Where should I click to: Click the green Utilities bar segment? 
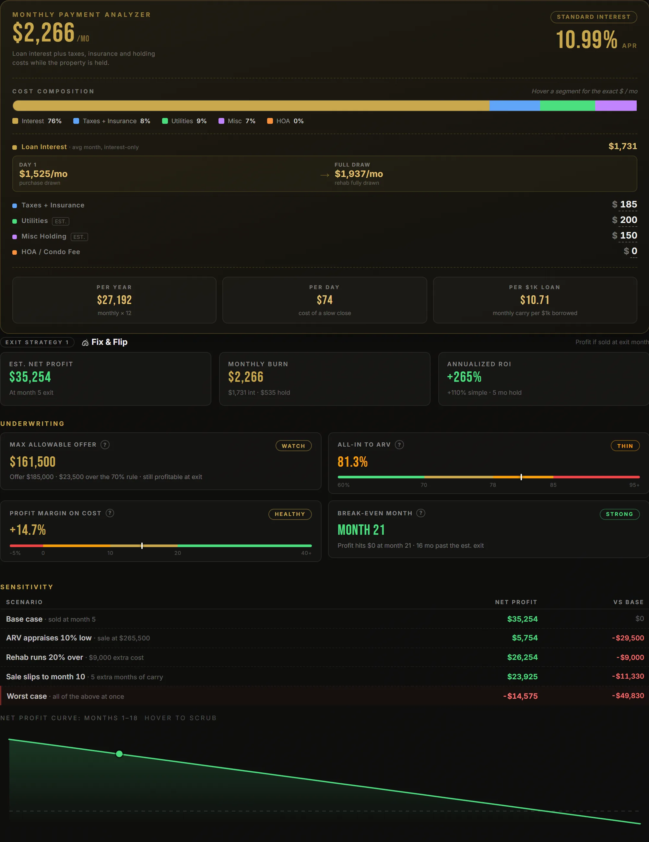[x=567, y=106]
